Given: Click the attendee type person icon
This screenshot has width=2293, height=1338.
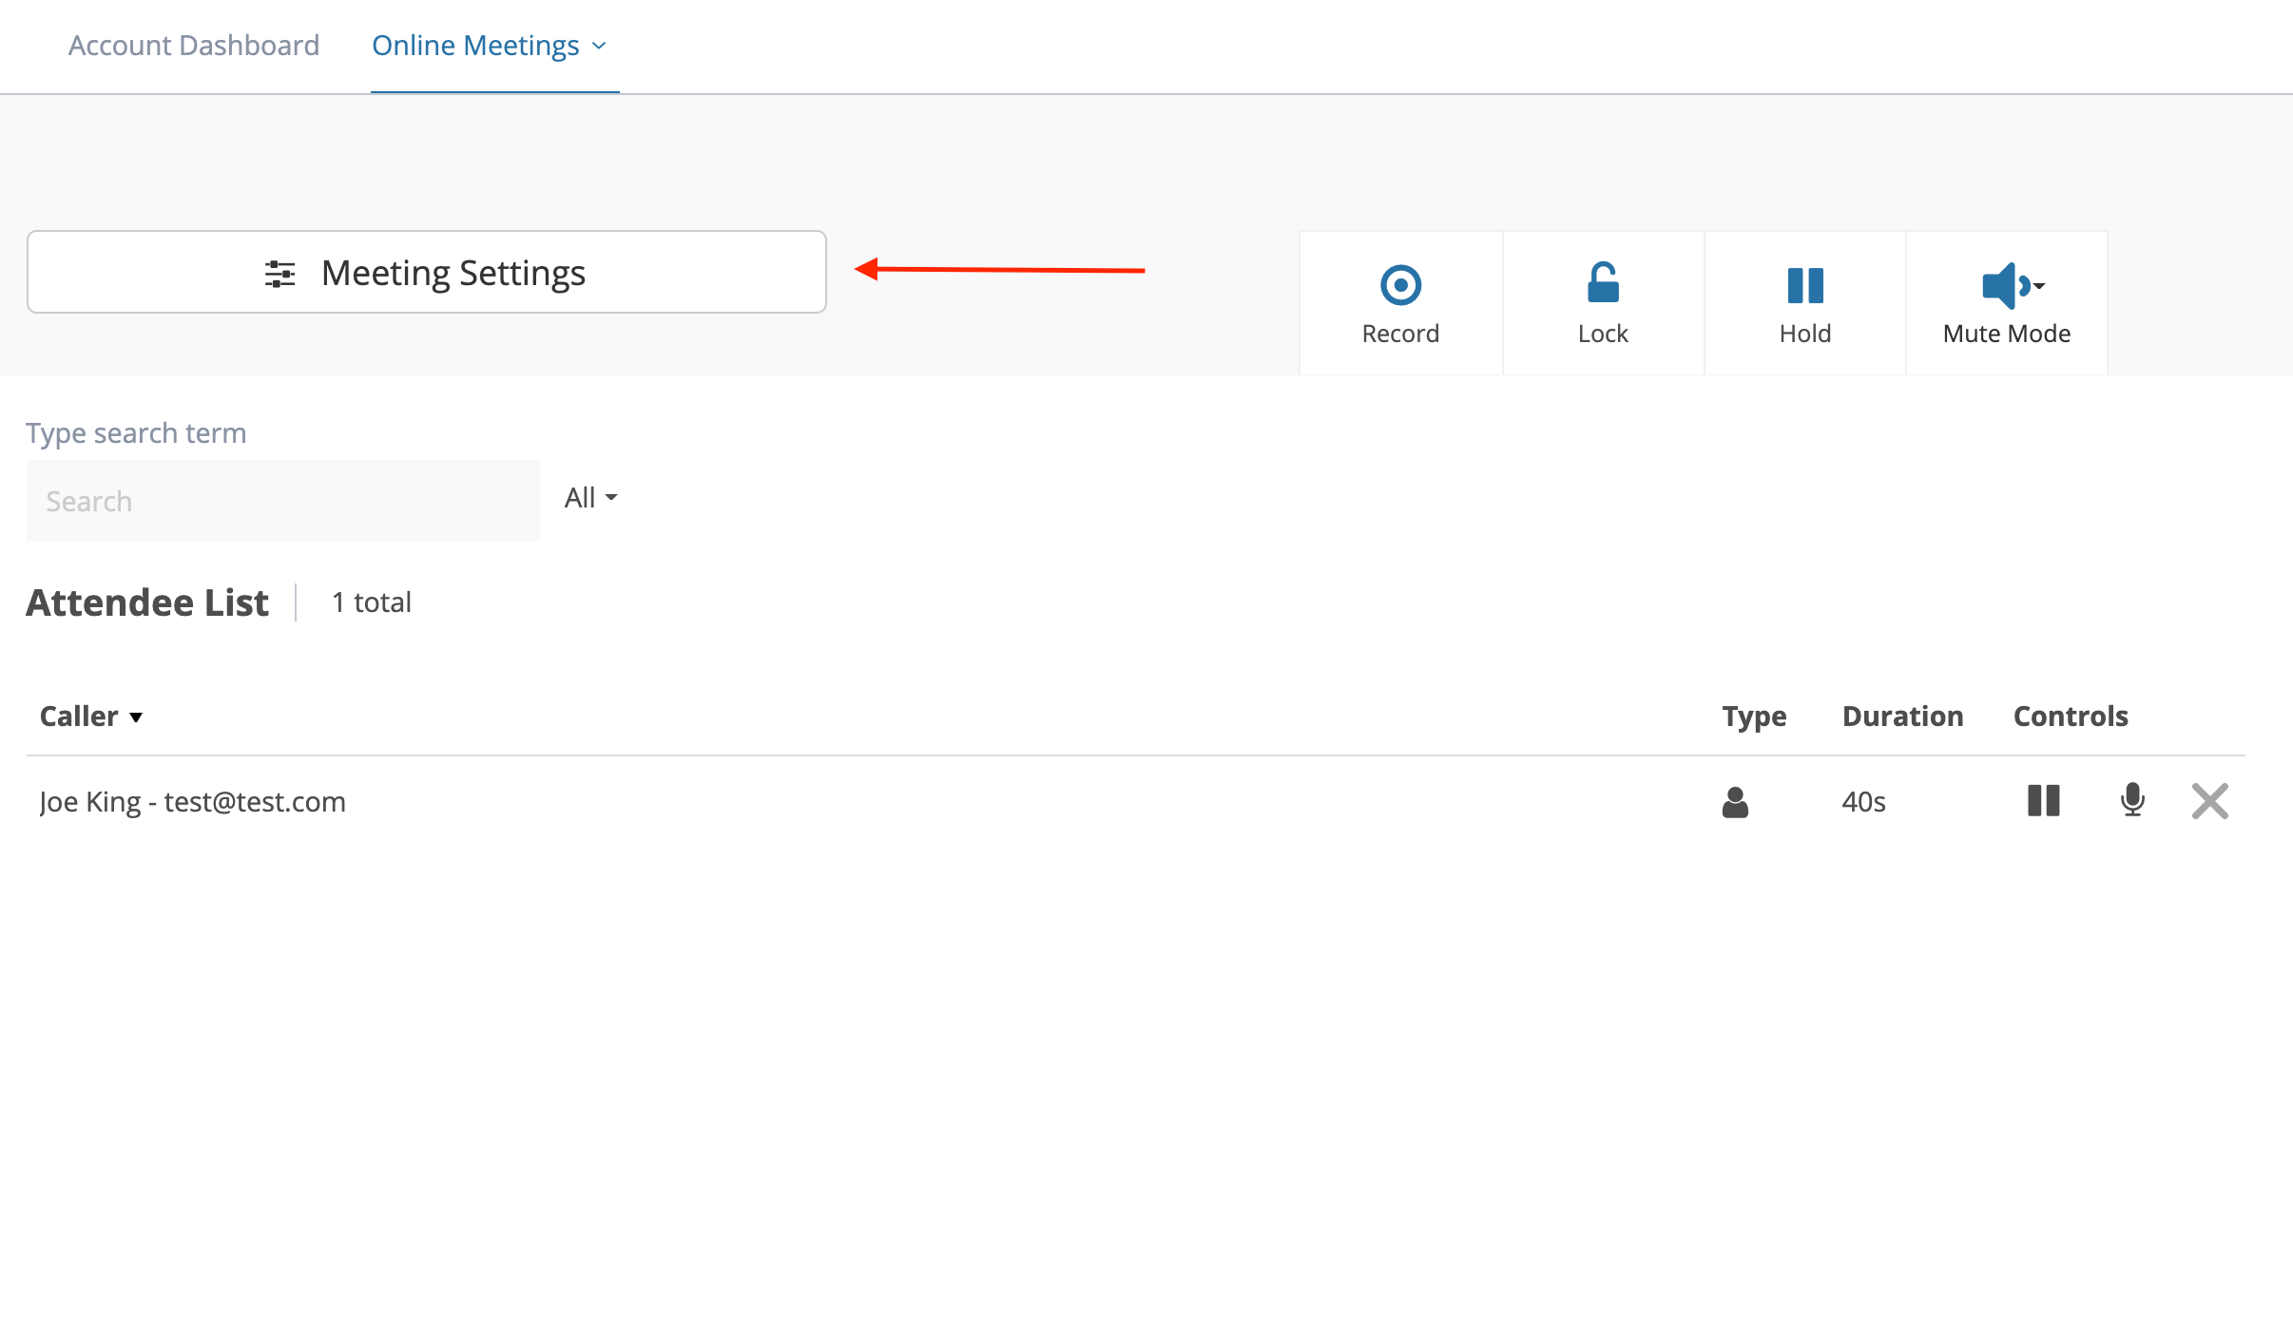Looking at the screenshot, I should (1736, 801).
